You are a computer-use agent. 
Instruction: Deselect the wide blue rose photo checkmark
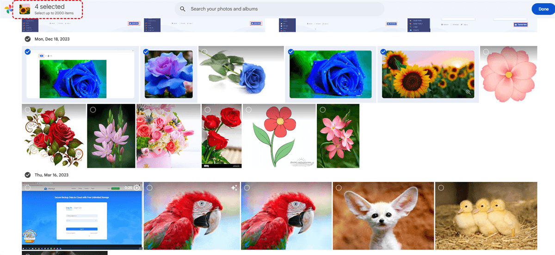click(291, 52)
